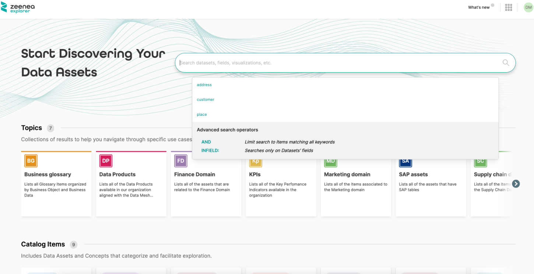Click the FD Finance Domain icon
The width and height of the screenshot is (534, 274).
tap(181, 161)
